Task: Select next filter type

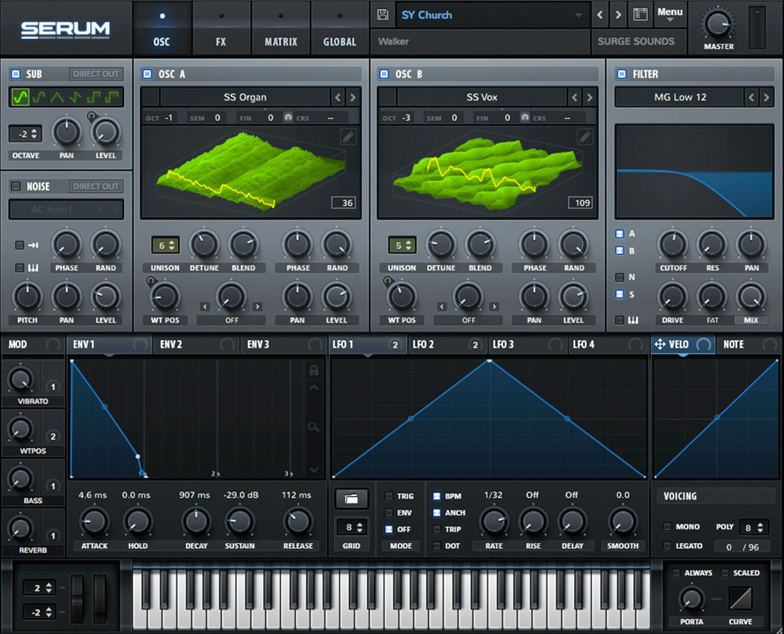Action: pyautogui.click(x=767, y=97)
